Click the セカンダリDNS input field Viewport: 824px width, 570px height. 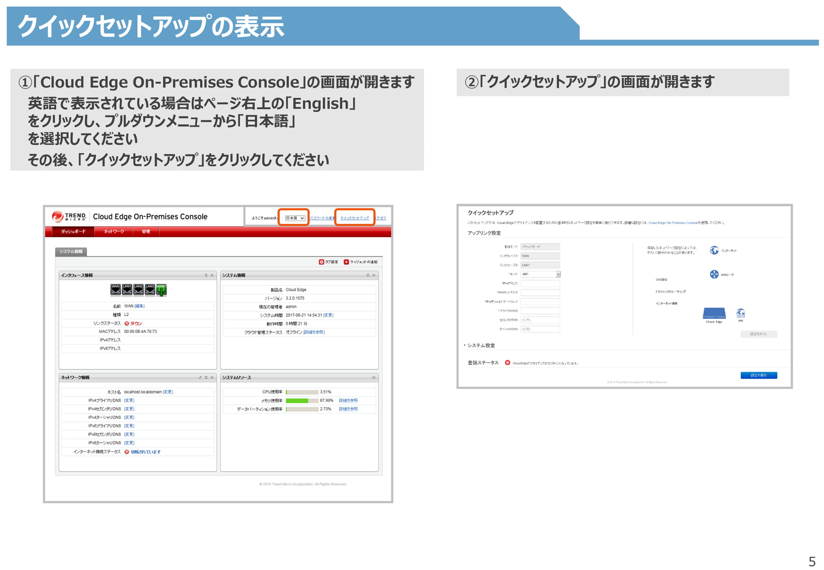(540, 320)
